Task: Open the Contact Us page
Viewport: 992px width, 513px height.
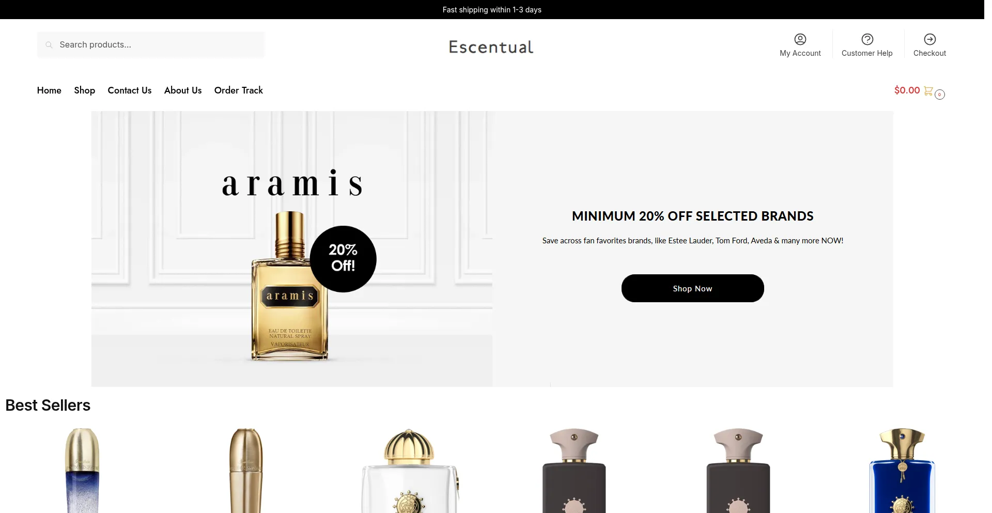Action: click(130, 90)
